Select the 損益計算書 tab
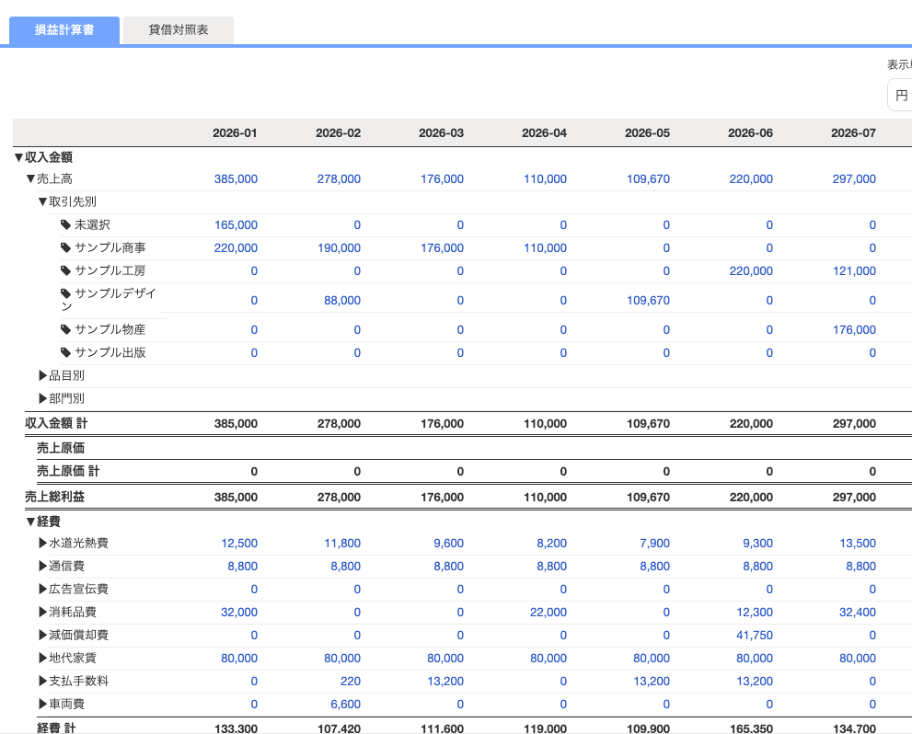The image size is (912, 734). [64, 29]
